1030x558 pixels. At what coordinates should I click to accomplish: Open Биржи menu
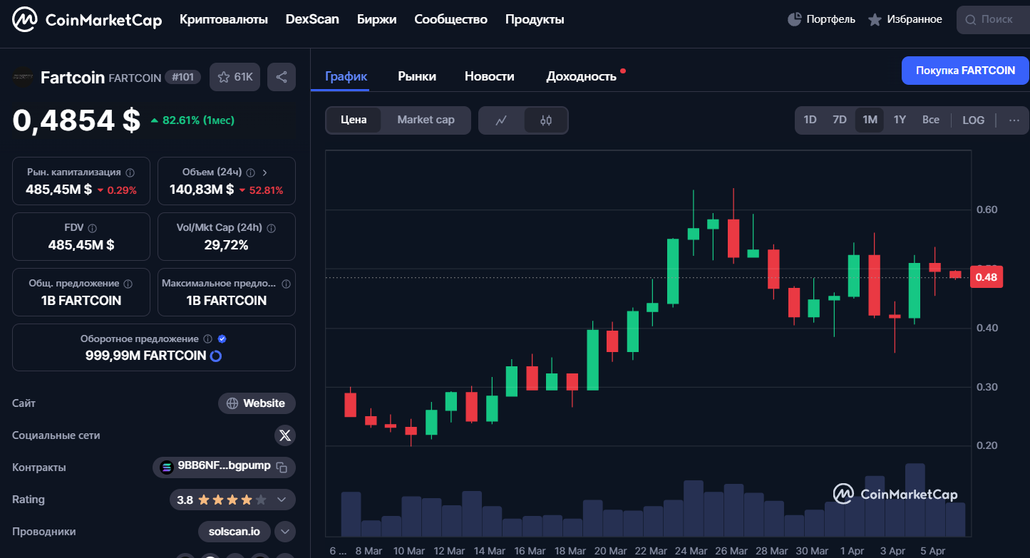[x=376, y=20]
